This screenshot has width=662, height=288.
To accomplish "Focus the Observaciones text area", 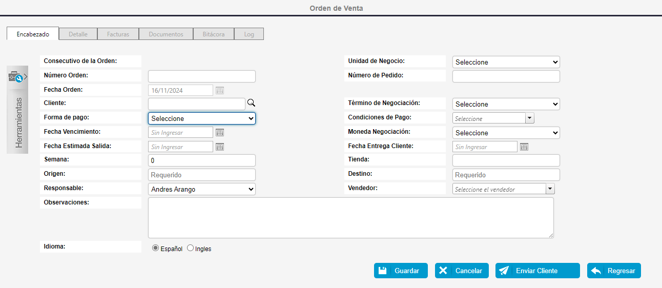I will pos(350,218).
